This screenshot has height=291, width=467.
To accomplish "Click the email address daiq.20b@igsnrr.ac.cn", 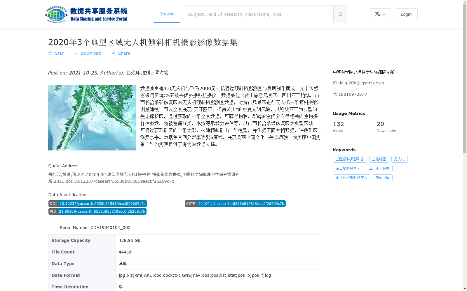I will [361, 83].
